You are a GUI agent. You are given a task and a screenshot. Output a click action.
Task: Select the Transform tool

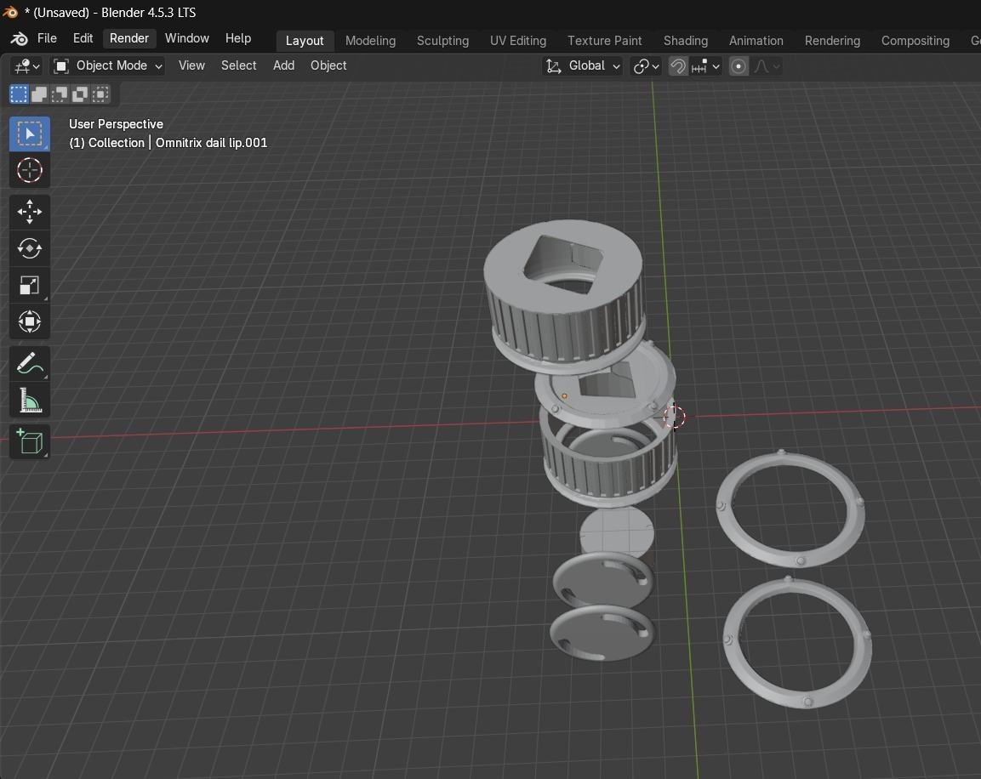tap(30, 322)
